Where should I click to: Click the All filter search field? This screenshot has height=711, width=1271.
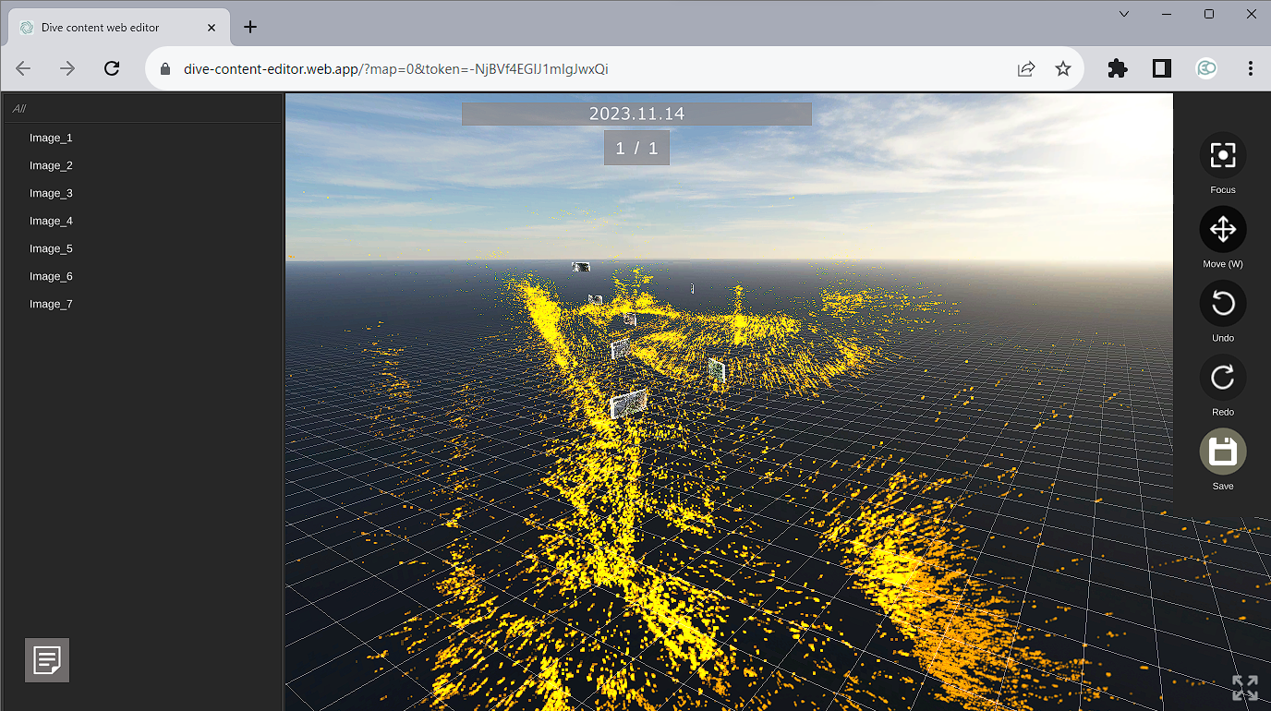point(143,108)
